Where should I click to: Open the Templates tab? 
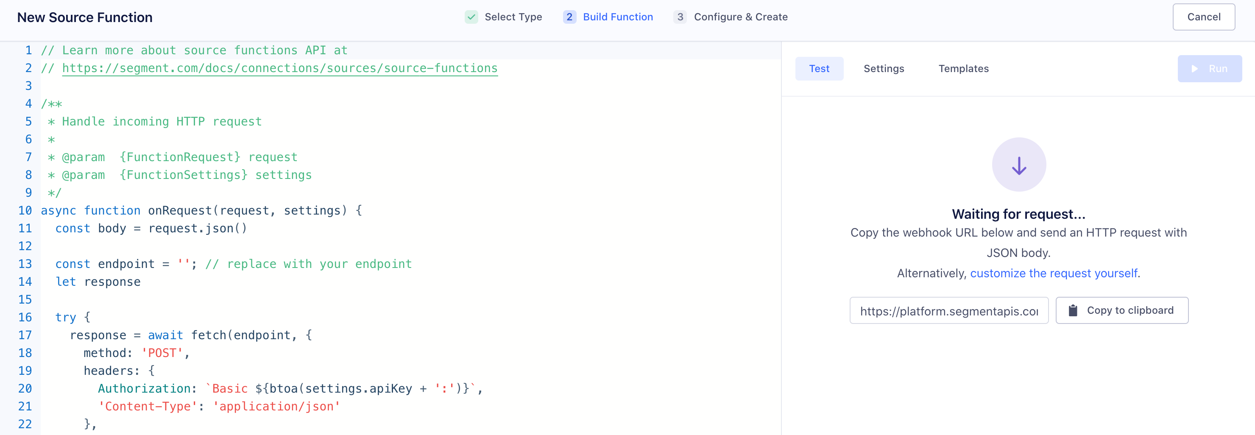(x=963, y=69)
